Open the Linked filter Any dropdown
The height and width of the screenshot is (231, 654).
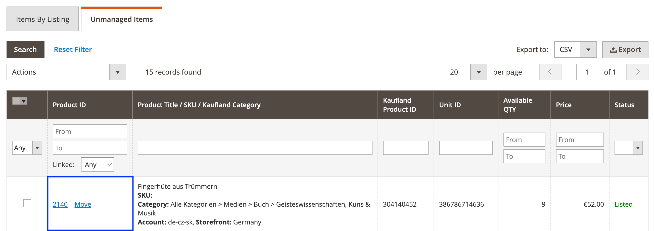(97, 164)
